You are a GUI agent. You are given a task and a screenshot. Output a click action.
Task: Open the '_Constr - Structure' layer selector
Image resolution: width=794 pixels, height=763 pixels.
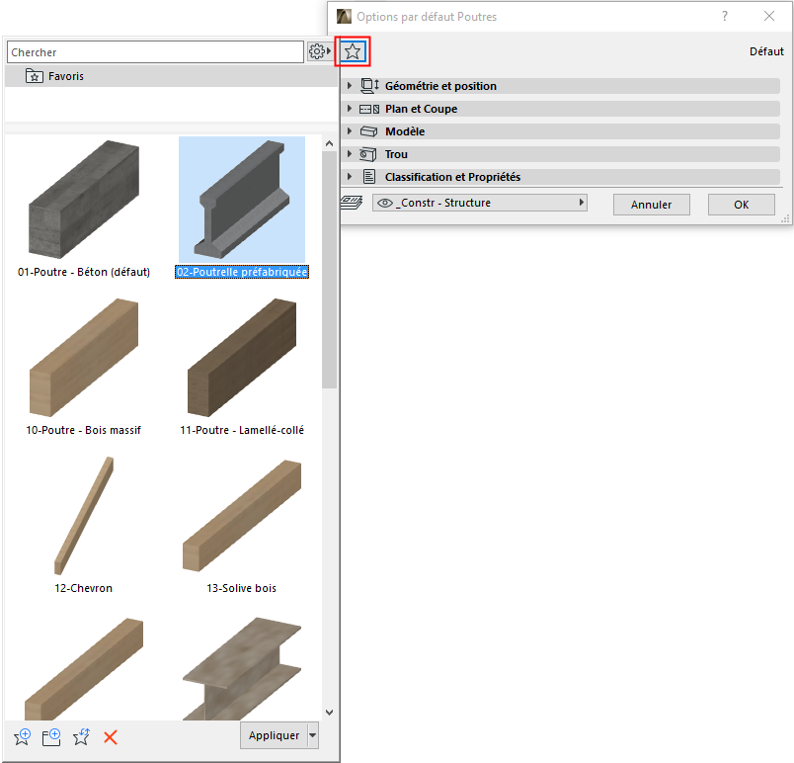coord(480,202)
